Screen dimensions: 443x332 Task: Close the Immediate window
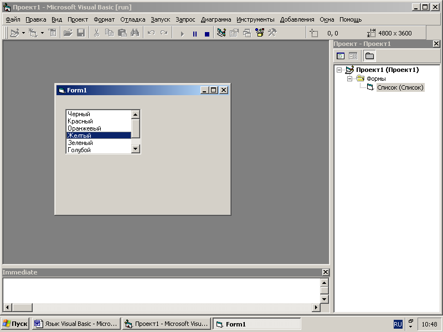[x=326, y=272]
